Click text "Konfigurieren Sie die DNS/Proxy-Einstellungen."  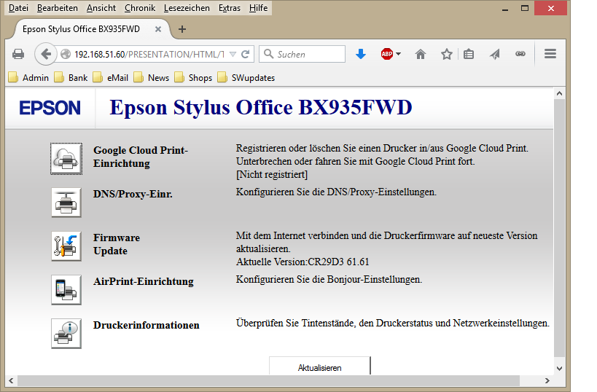pos(336,192)
